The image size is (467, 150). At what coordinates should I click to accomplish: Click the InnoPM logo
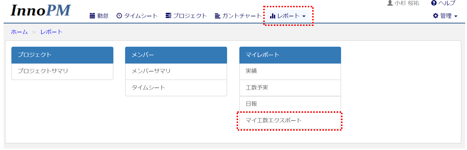(40, 11)
